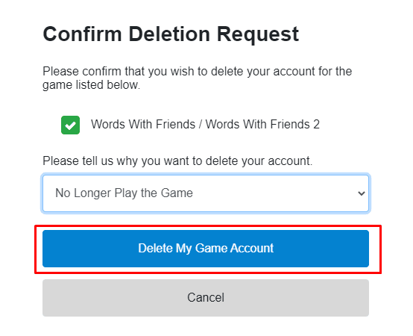Click the chevron arrow on reason selector

tap(362, 193)
